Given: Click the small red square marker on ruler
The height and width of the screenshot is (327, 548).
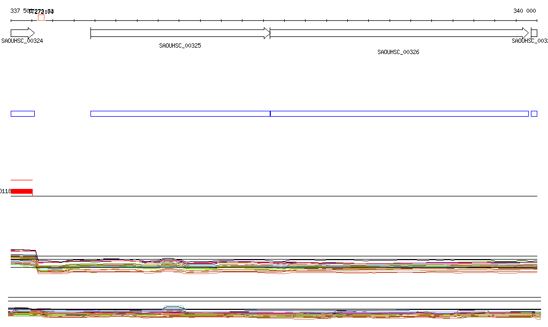Looking at the screenshot, I should pos(41,18).
